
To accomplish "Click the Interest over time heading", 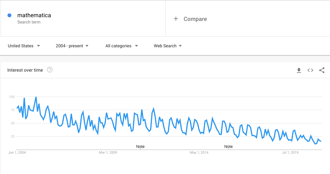I will click(25, 70).
